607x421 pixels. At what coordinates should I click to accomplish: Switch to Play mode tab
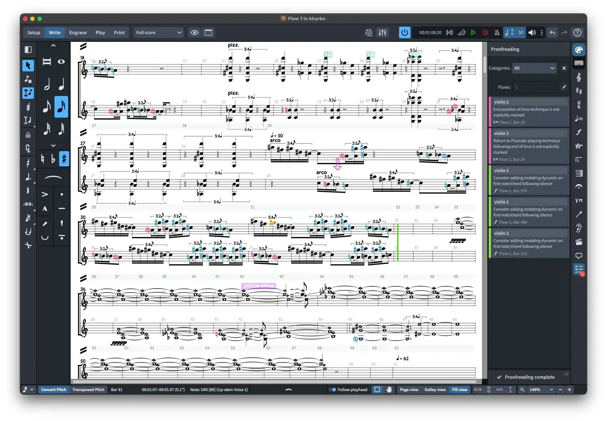[100, 32]
